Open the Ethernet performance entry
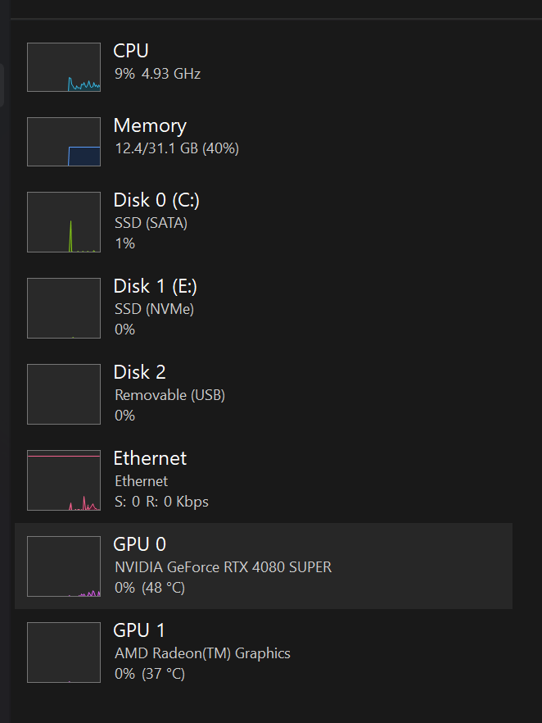Screen dimensions: 542x723 (x=150, y=458)
